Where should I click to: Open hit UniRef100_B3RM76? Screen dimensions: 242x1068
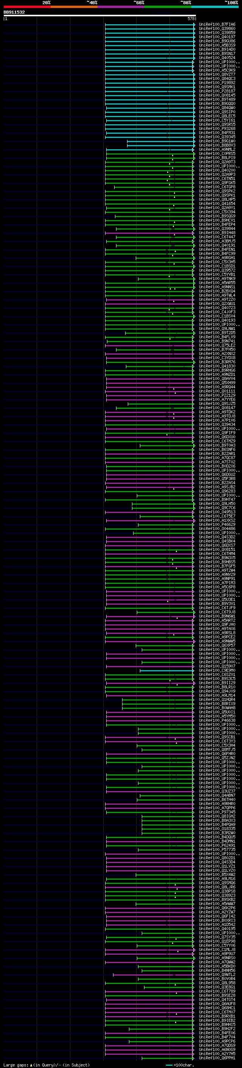click(217, 362)
